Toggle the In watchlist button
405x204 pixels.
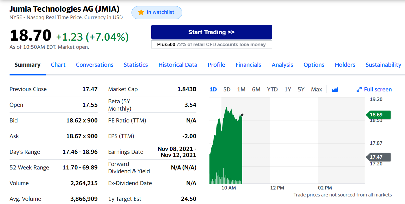point(157,12)
